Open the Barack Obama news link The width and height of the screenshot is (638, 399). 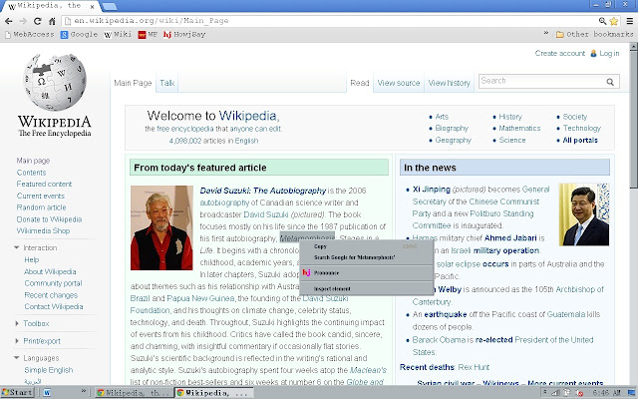(x=439, y=340)
